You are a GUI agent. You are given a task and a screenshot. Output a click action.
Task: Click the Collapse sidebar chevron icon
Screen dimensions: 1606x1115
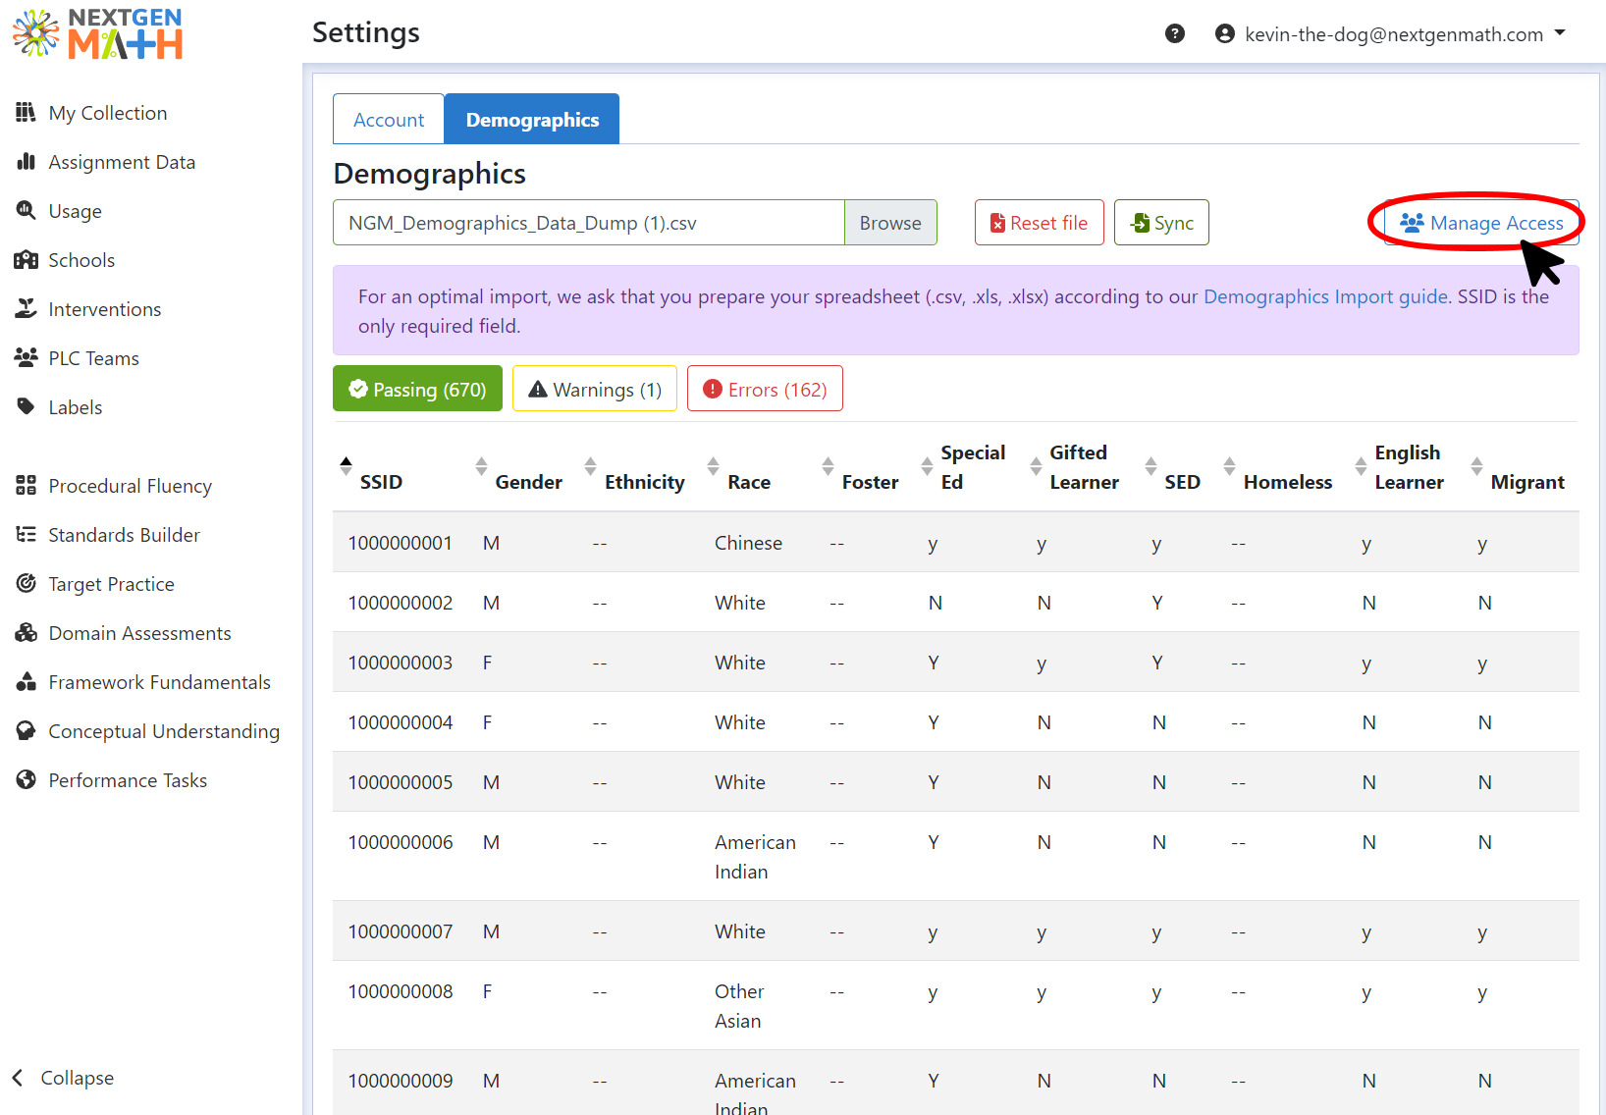(18, 1078)
